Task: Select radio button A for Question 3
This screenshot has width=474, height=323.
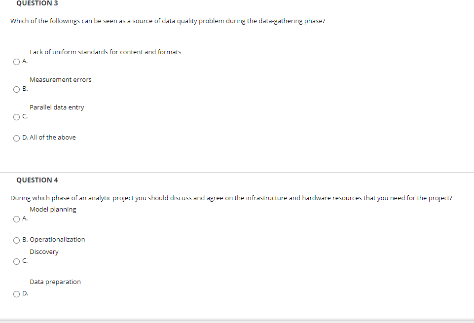Action: point(16,61)
